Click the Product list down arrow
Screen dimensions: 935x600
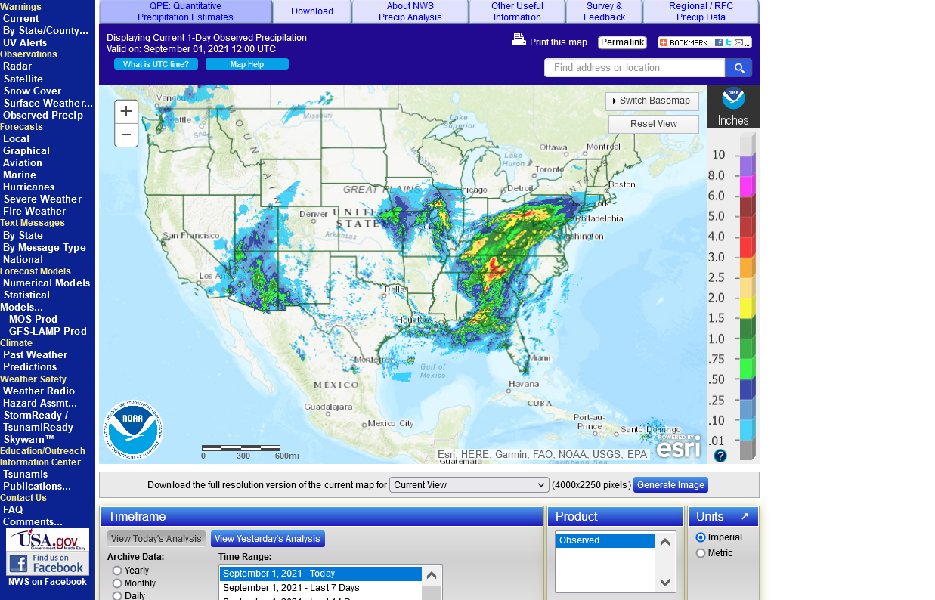tap(665, 582)
